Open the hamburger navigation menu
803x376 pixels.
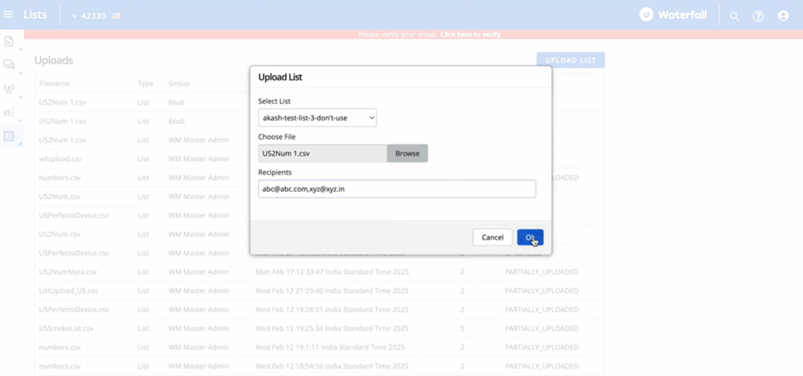pos(9,14)
